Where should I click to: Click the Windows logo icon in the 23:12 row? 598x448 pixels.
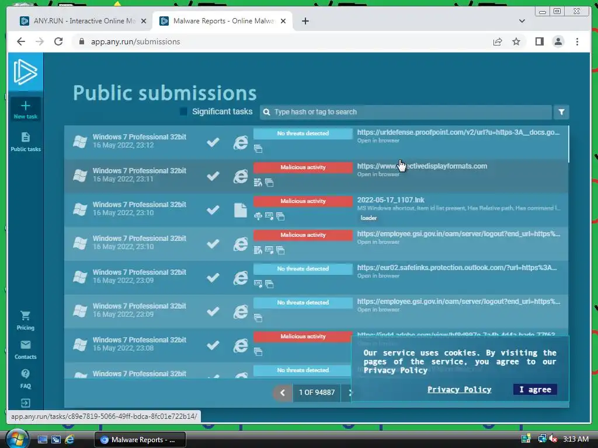click(x=80, y=142)
